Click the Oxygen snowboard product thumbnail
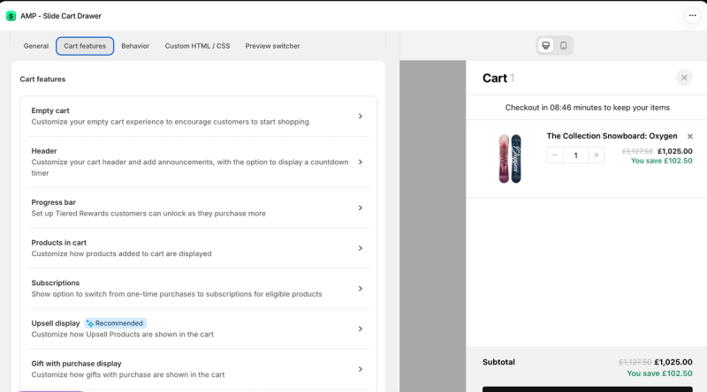Image resolution: width=707 pixels, height=392 pixels. (510, 159)
